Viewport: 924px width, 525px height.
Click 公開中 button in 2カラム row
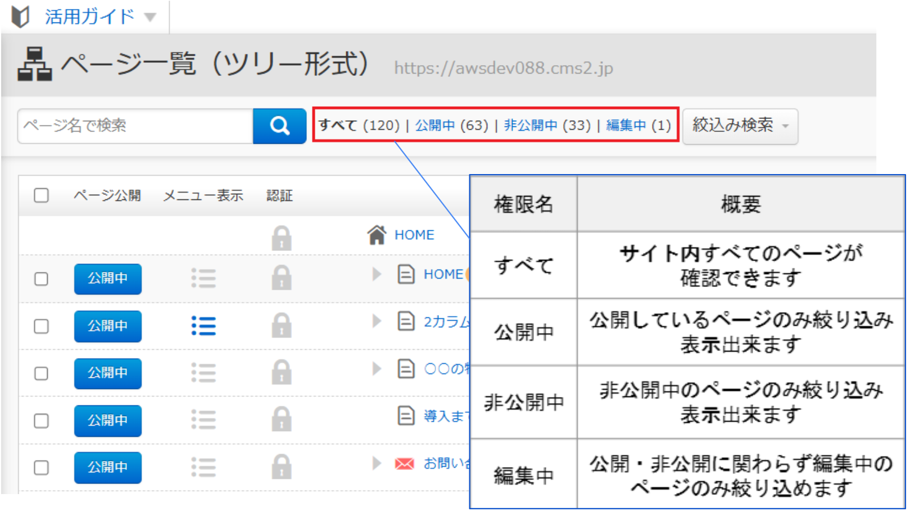click(x=108, y=326)
